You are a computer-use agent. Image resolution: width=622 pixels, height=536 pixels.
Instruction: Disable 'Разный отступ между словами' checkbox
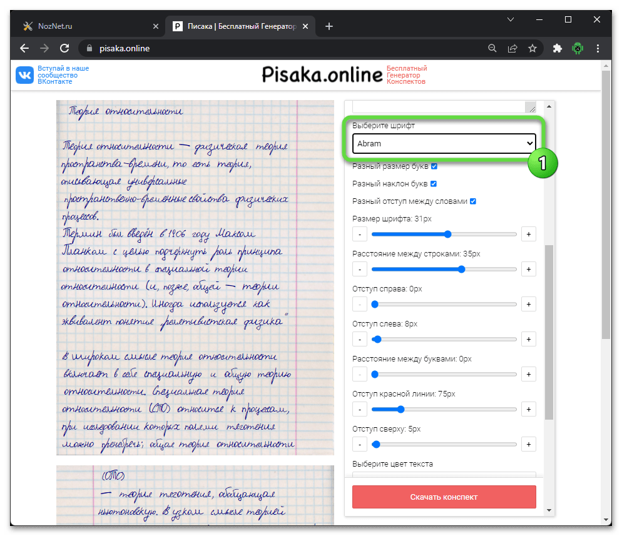(473, 201)
